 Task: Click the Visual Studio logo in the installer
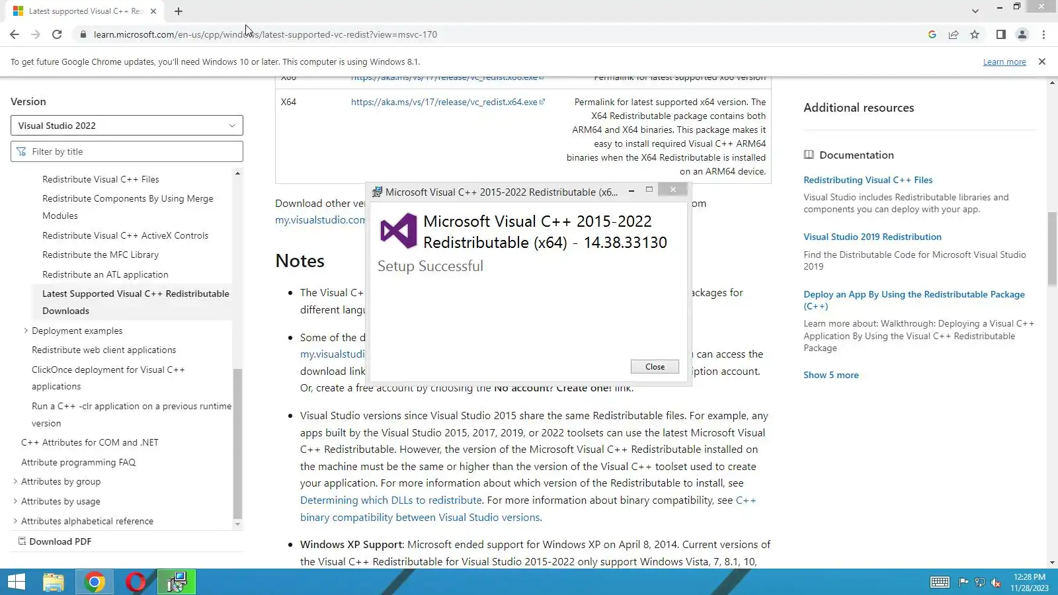click(398, 231)
